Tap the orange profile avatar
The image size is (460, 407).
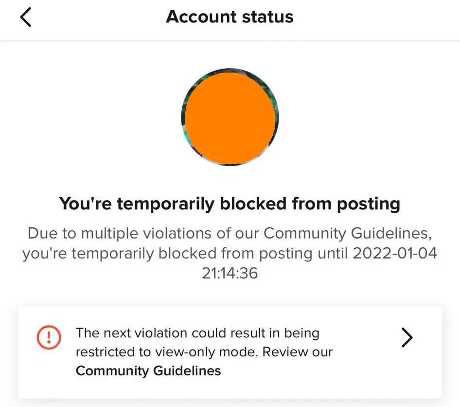coord(230,117)
